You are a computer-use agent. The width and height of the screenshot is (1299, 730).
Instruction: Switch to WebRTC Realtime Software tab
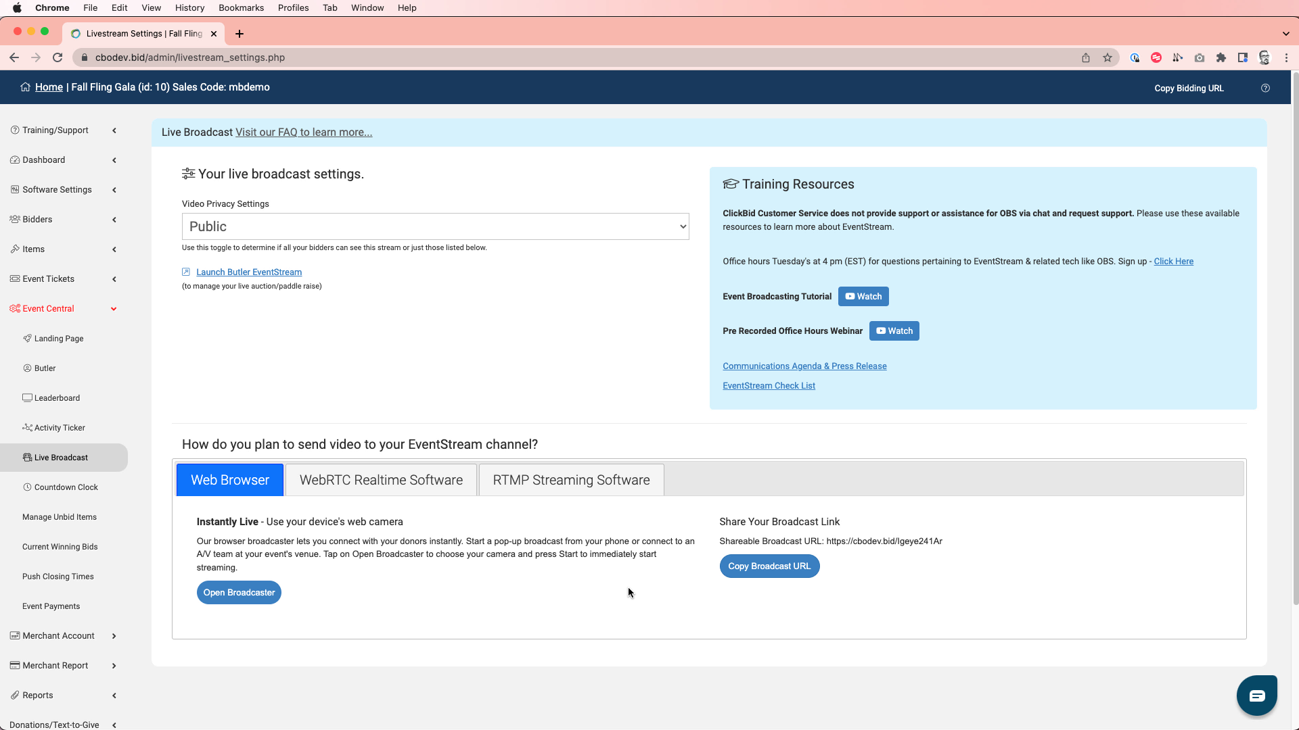pyautogui.click(x=381, y=480)
